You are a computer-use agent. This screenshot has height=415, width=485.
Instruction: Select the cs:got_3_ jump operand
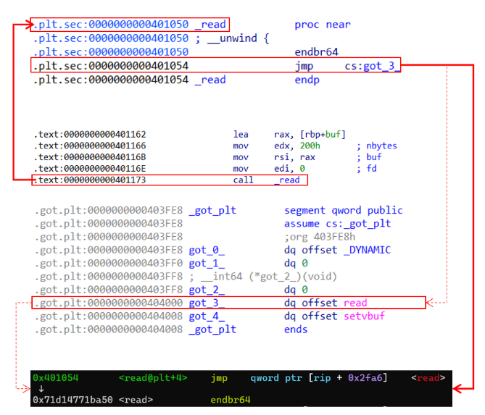(372, 66)
